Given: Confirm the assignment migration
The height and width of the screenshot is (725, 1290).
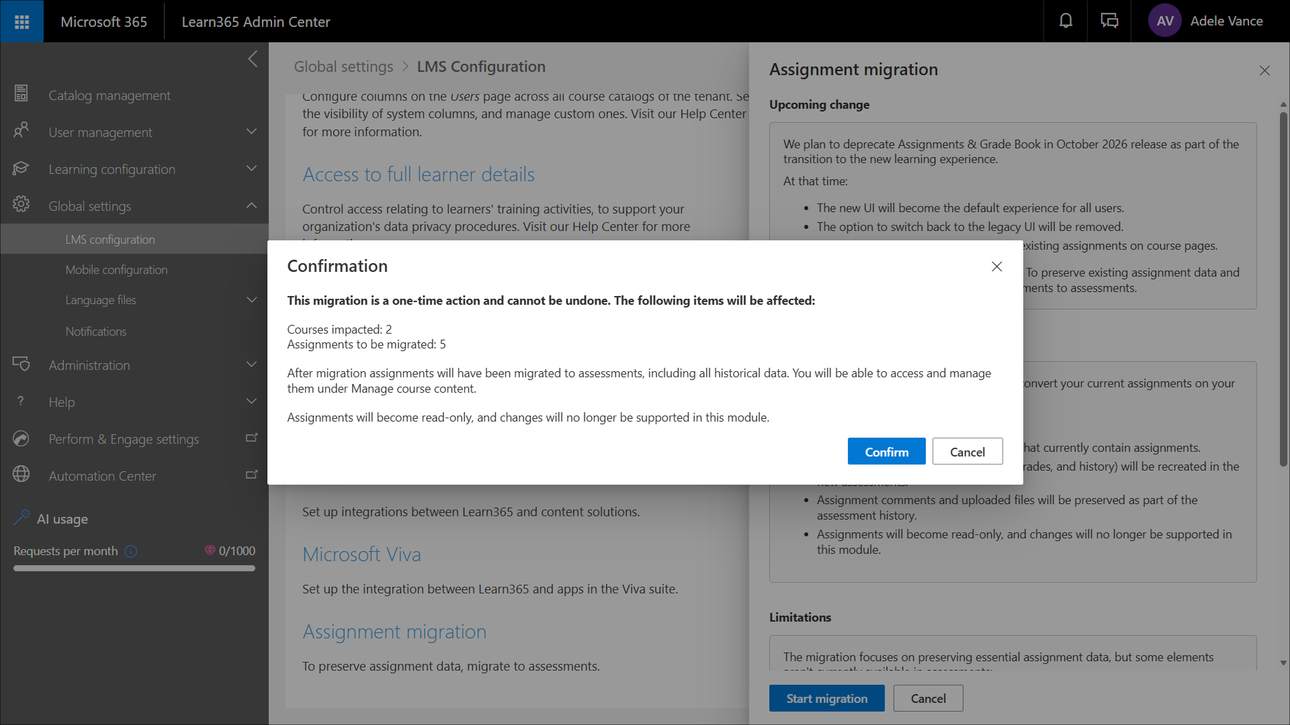Looking at the screenshot, I should pos(886,452).
